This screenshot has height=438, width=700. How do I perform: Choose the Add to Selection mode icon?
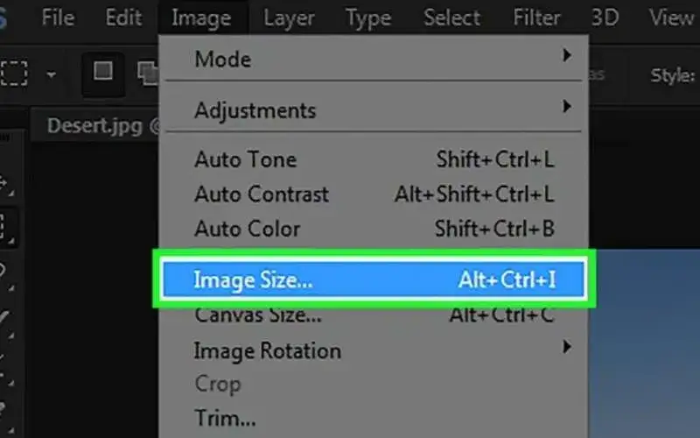(x=147, y=74)
